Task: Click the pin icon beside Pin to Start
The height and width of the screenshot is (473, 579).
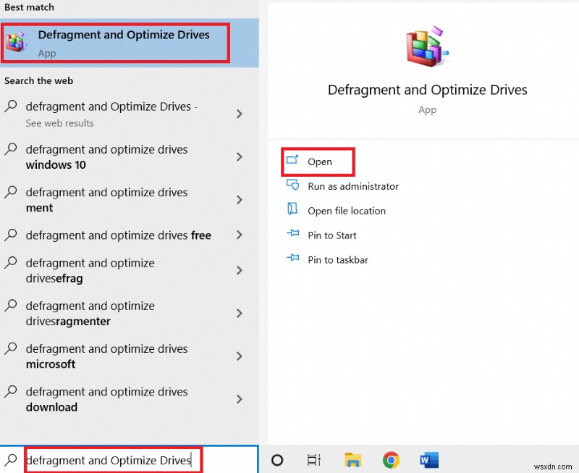Action: 293,233
